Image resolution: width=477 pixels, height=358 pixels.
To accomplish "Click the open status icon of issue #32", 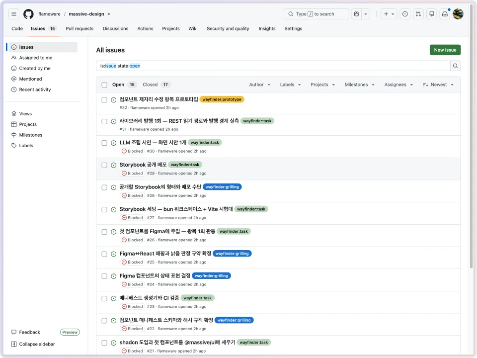I will click(113, 100).
